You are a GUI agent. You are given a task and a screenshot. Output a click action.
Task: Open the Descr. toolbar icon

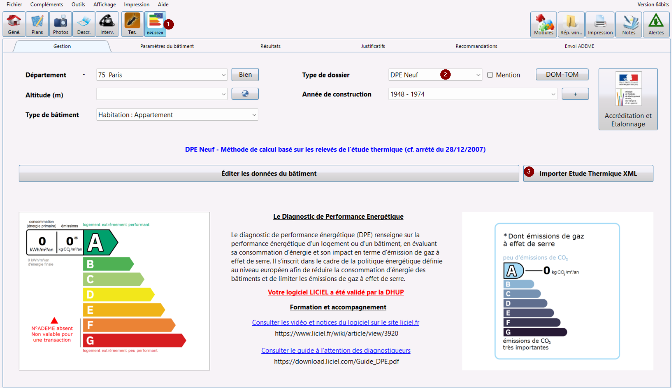[84, 24]
